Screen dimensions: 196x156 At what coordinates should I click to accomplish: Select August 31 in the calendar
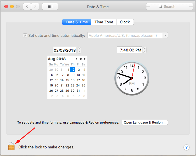point(78,91)
